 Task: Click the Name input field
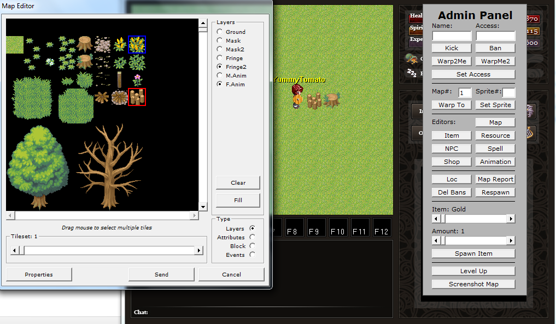tap(452, 36)
